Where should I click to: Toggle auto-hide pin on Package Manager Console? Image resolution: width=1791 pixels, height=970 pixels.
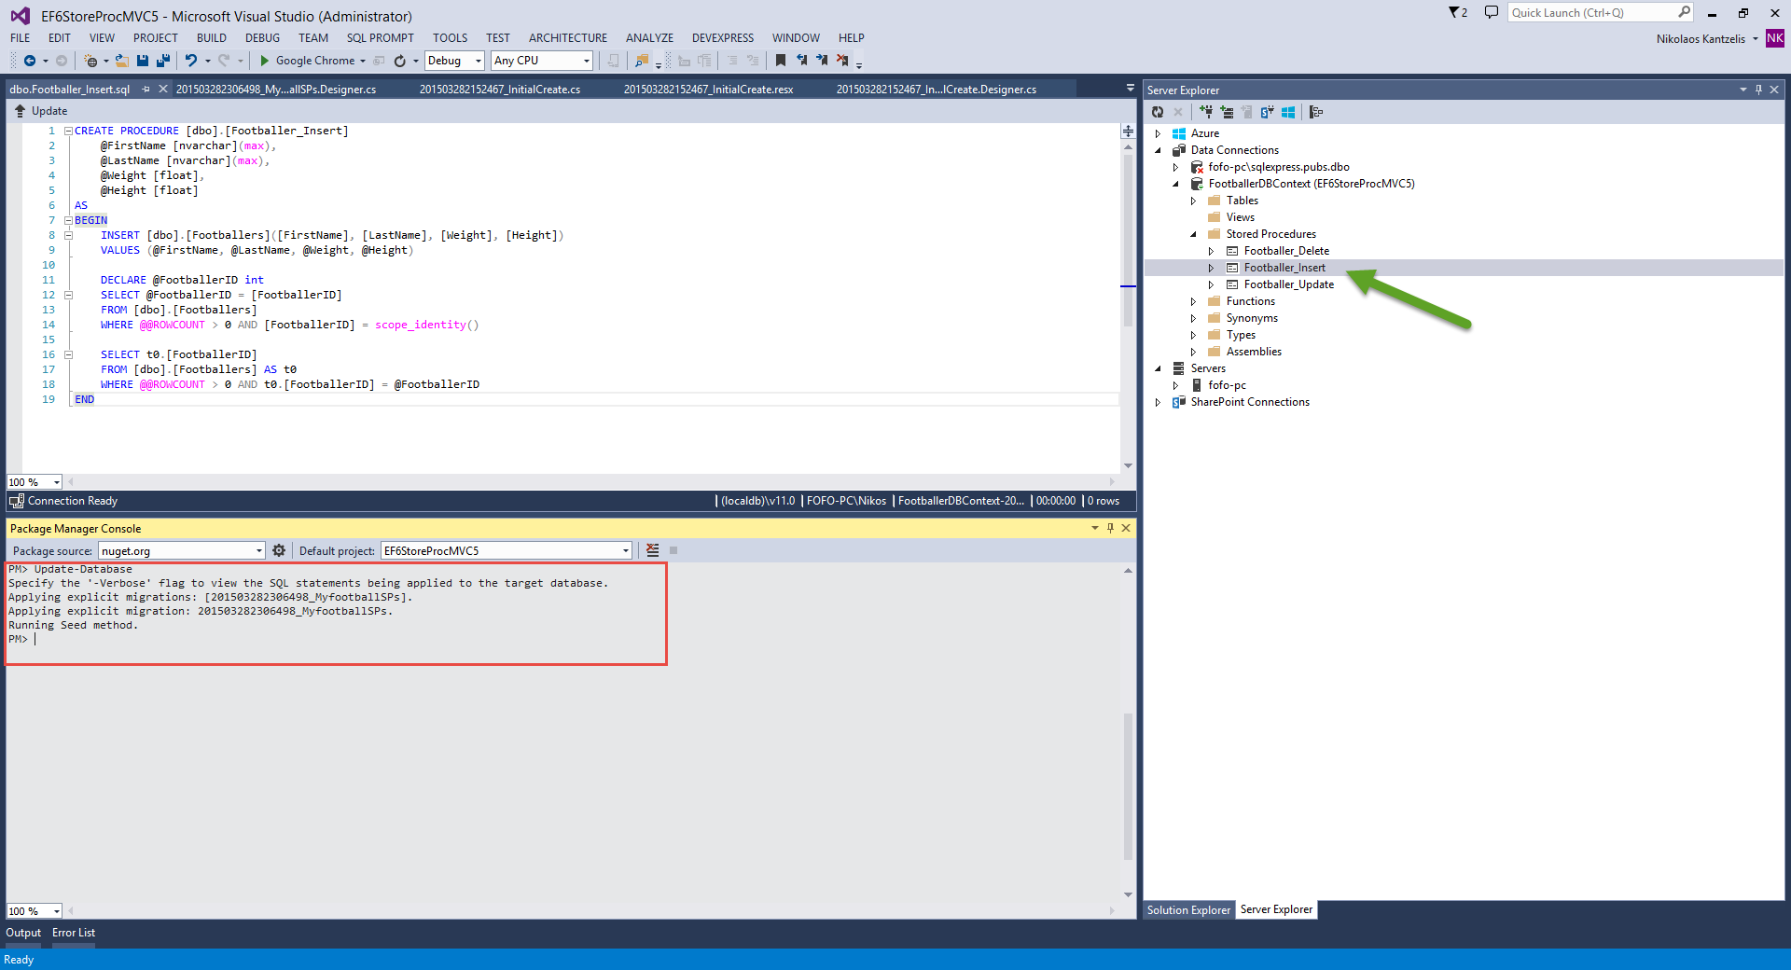1110,528
